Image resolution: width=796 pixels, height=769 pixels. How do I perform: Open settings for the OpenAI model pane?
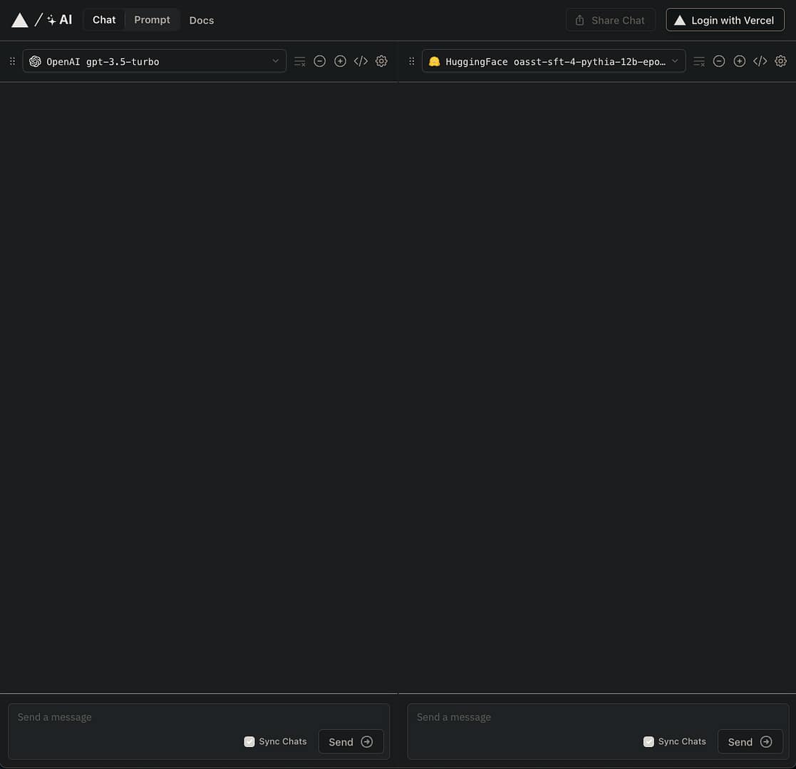click(381, 61)
